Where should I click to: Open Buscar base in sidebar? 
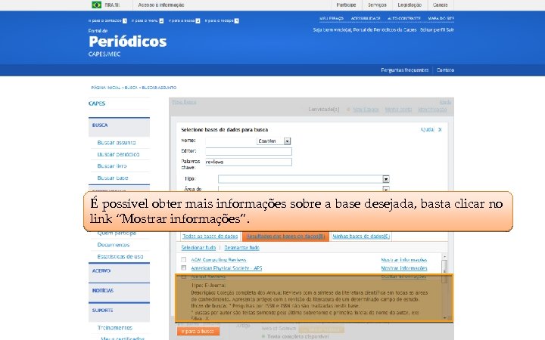point(113,178)
